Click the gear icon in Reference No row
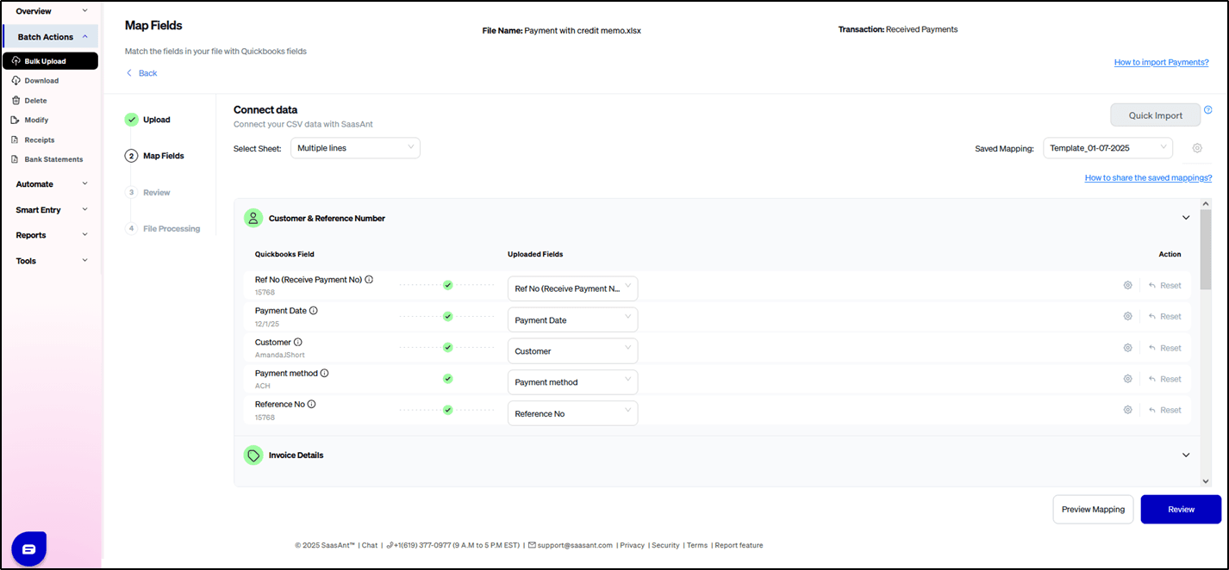The width and height of the screenshot is (1229, 570). point(1127,410)
